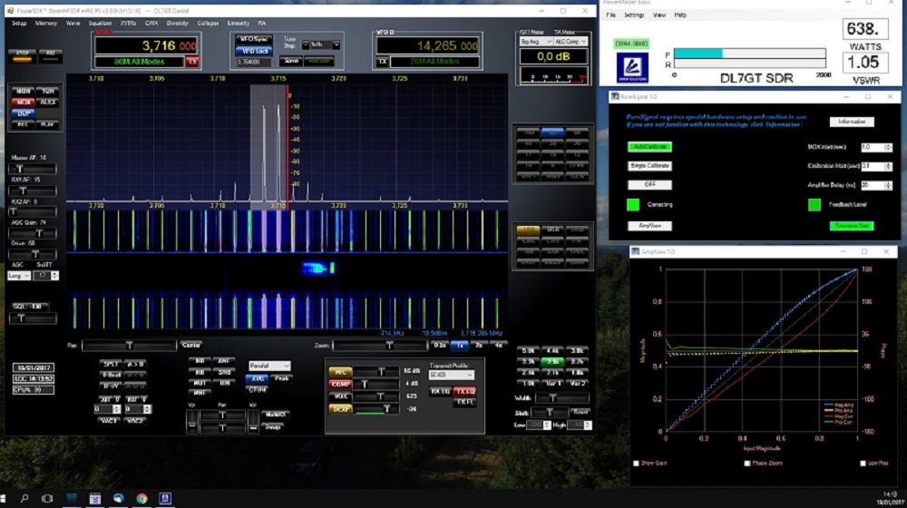The width and height of the screenshot is (907, 508).
Task: Open the AGC mode Long dropdown
Action: (x=18, y=276)
